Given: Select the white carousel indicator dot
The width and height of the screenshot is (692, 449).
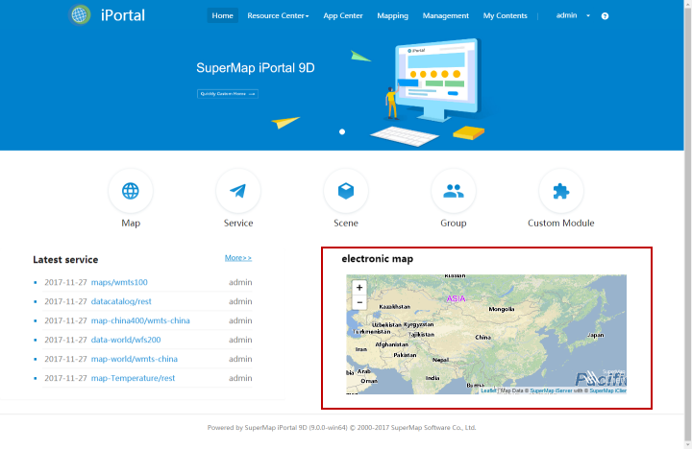Looking at the screenshot, I should pyautogui.click(x=342, y=131).
